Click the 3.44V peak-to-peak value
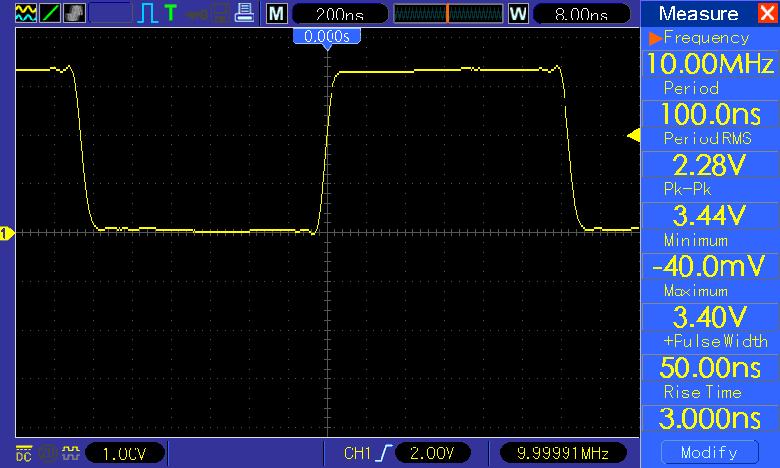This screenshot has width=780, height=468. [710, 215]
